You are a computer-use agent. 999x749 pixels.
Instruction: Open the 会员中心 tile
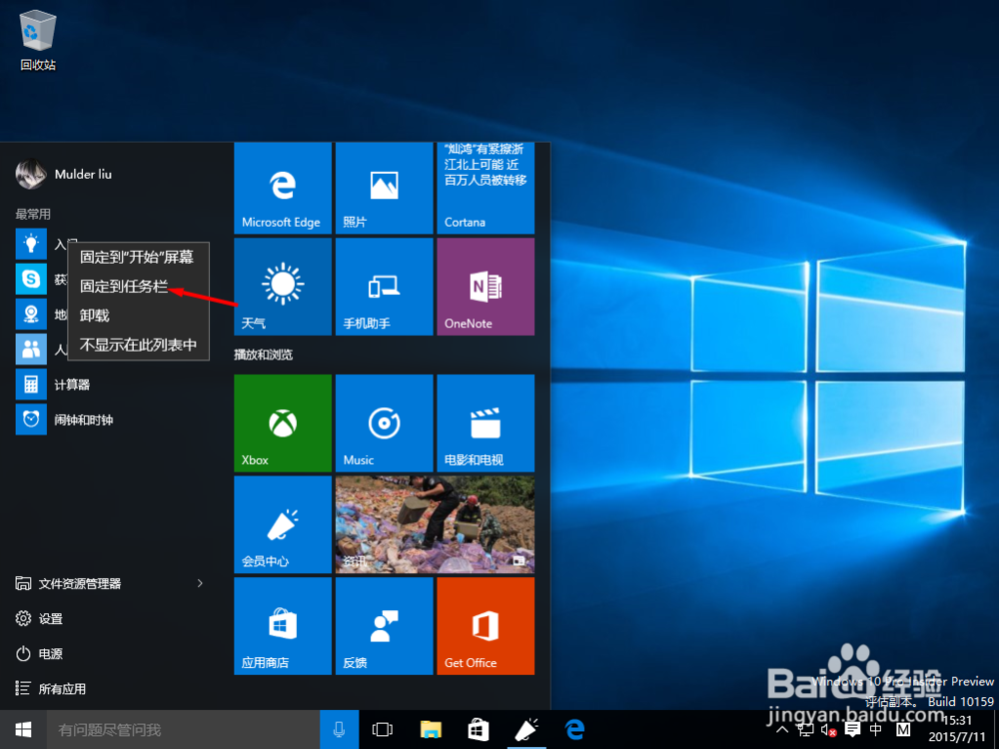coord(283,525)
